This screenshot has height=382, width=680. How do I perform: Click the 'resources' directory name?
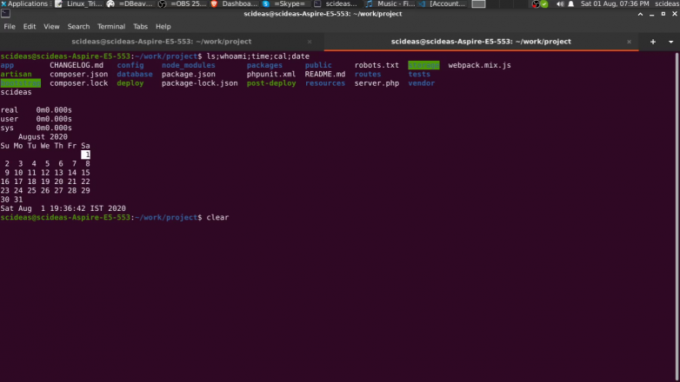325,83
